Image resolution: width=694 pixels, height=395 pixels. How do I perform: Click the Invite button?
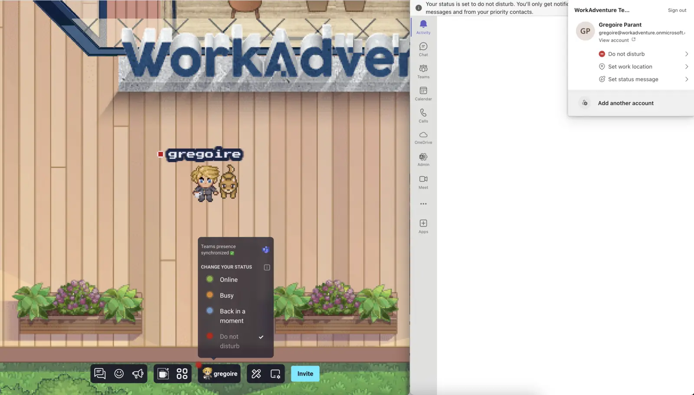pyautogui.click(x=305, y=374)
